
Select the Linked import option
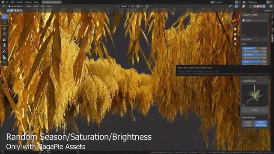[x=248, y=122]
